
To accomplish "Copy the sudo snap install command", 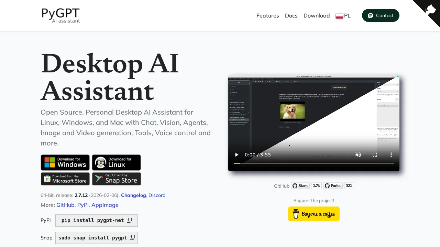I will click(x=132, y=237).
